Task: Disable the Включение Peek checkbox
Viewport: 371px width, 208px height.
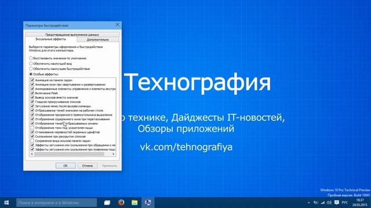Action: click(32, 93)
